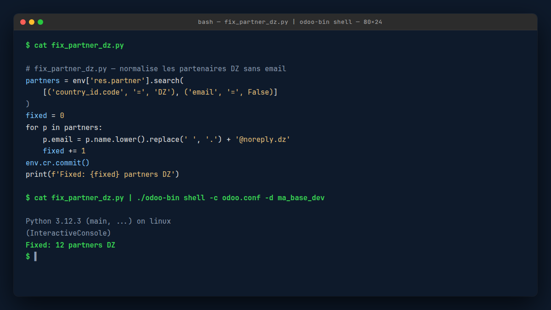
Task: Click the line 'fixed = 0'
Action: point(45,116)
